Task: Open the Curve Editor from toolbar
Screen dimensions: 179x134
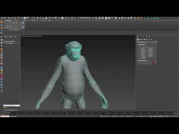Action: click(x=109, y=18)
